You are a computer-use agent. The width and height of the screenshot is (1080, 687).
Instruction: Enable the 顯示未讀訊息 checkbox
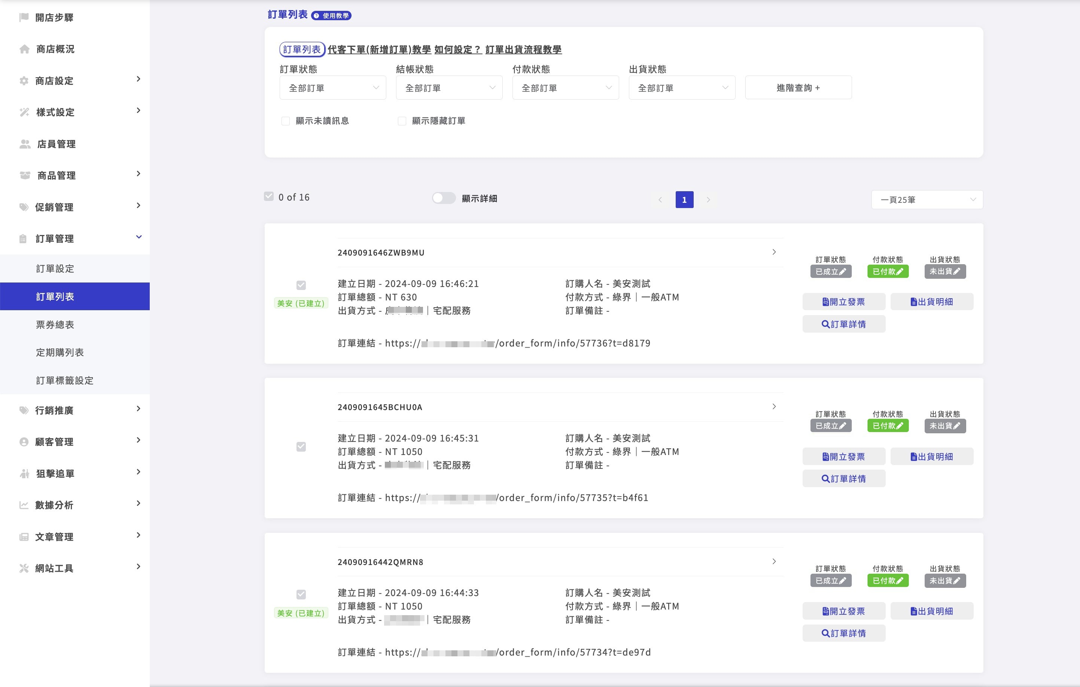point(285,121)
